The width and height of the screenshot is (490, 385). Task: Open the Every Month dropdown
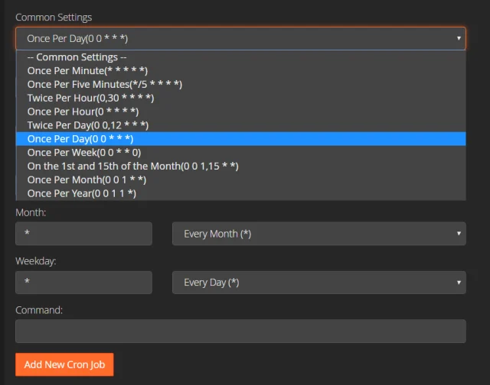pos(318,234)
